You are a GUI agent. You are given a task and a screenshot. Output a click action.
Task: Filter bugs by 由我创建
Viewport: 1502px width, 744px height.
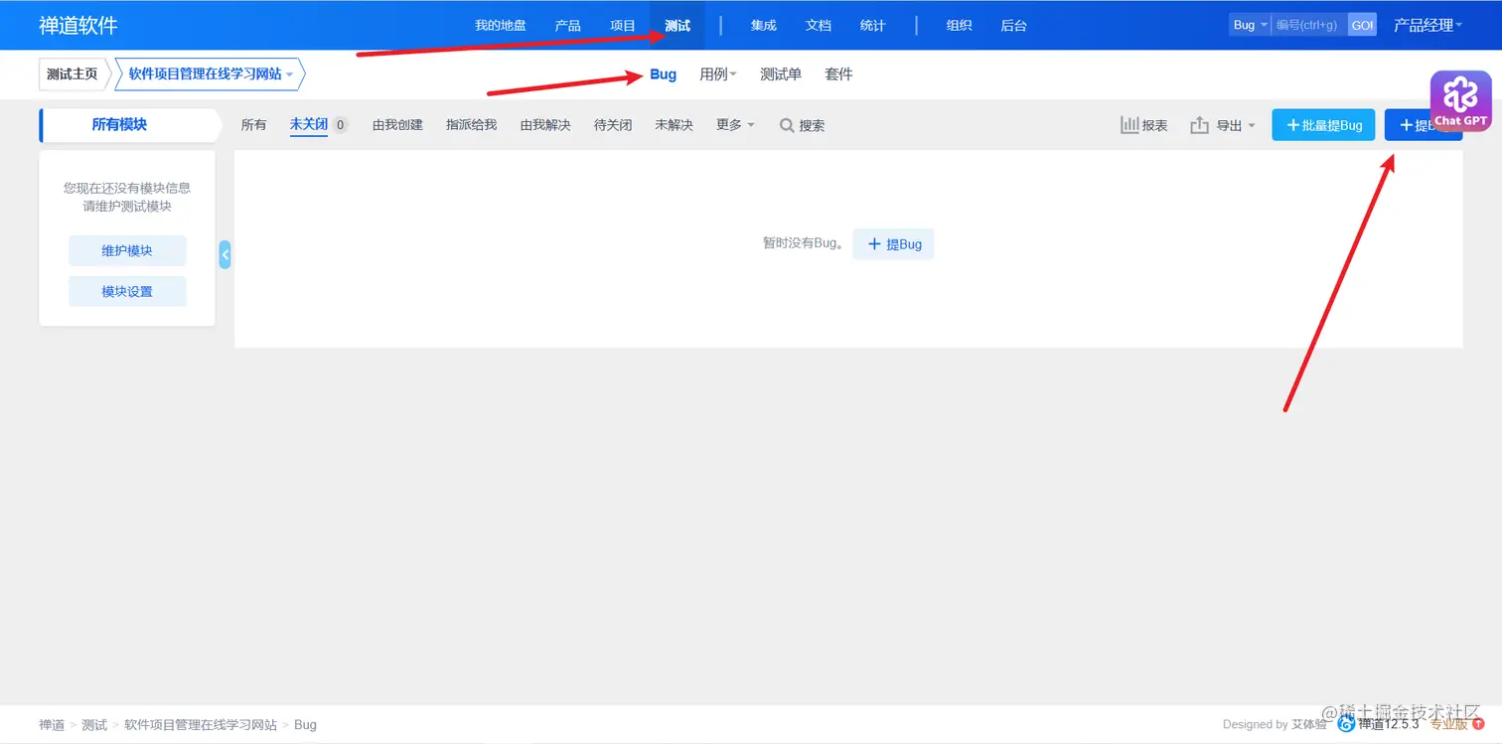tap(397, 125)
